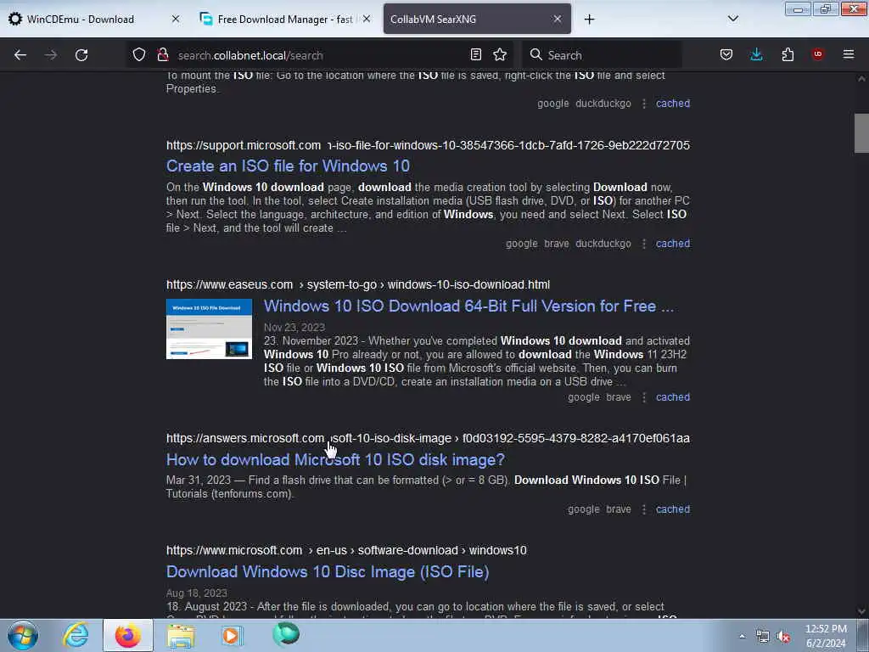Click the https://support.microsoft.com URL text
This screenshot has width=869, height=652.
pyautogui.click(x=244, y=145)
